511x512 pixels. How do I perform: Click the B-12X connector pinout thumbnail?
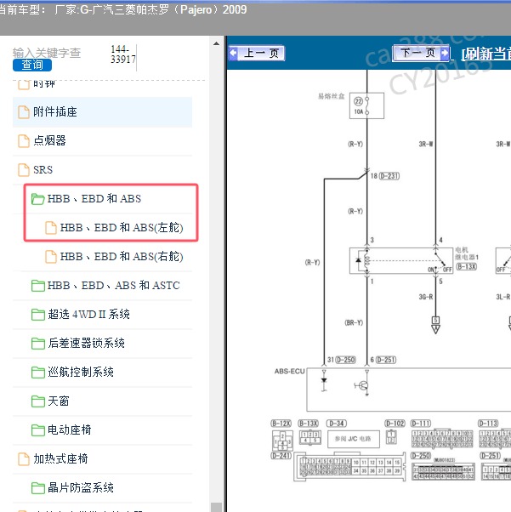click(282, 441)
